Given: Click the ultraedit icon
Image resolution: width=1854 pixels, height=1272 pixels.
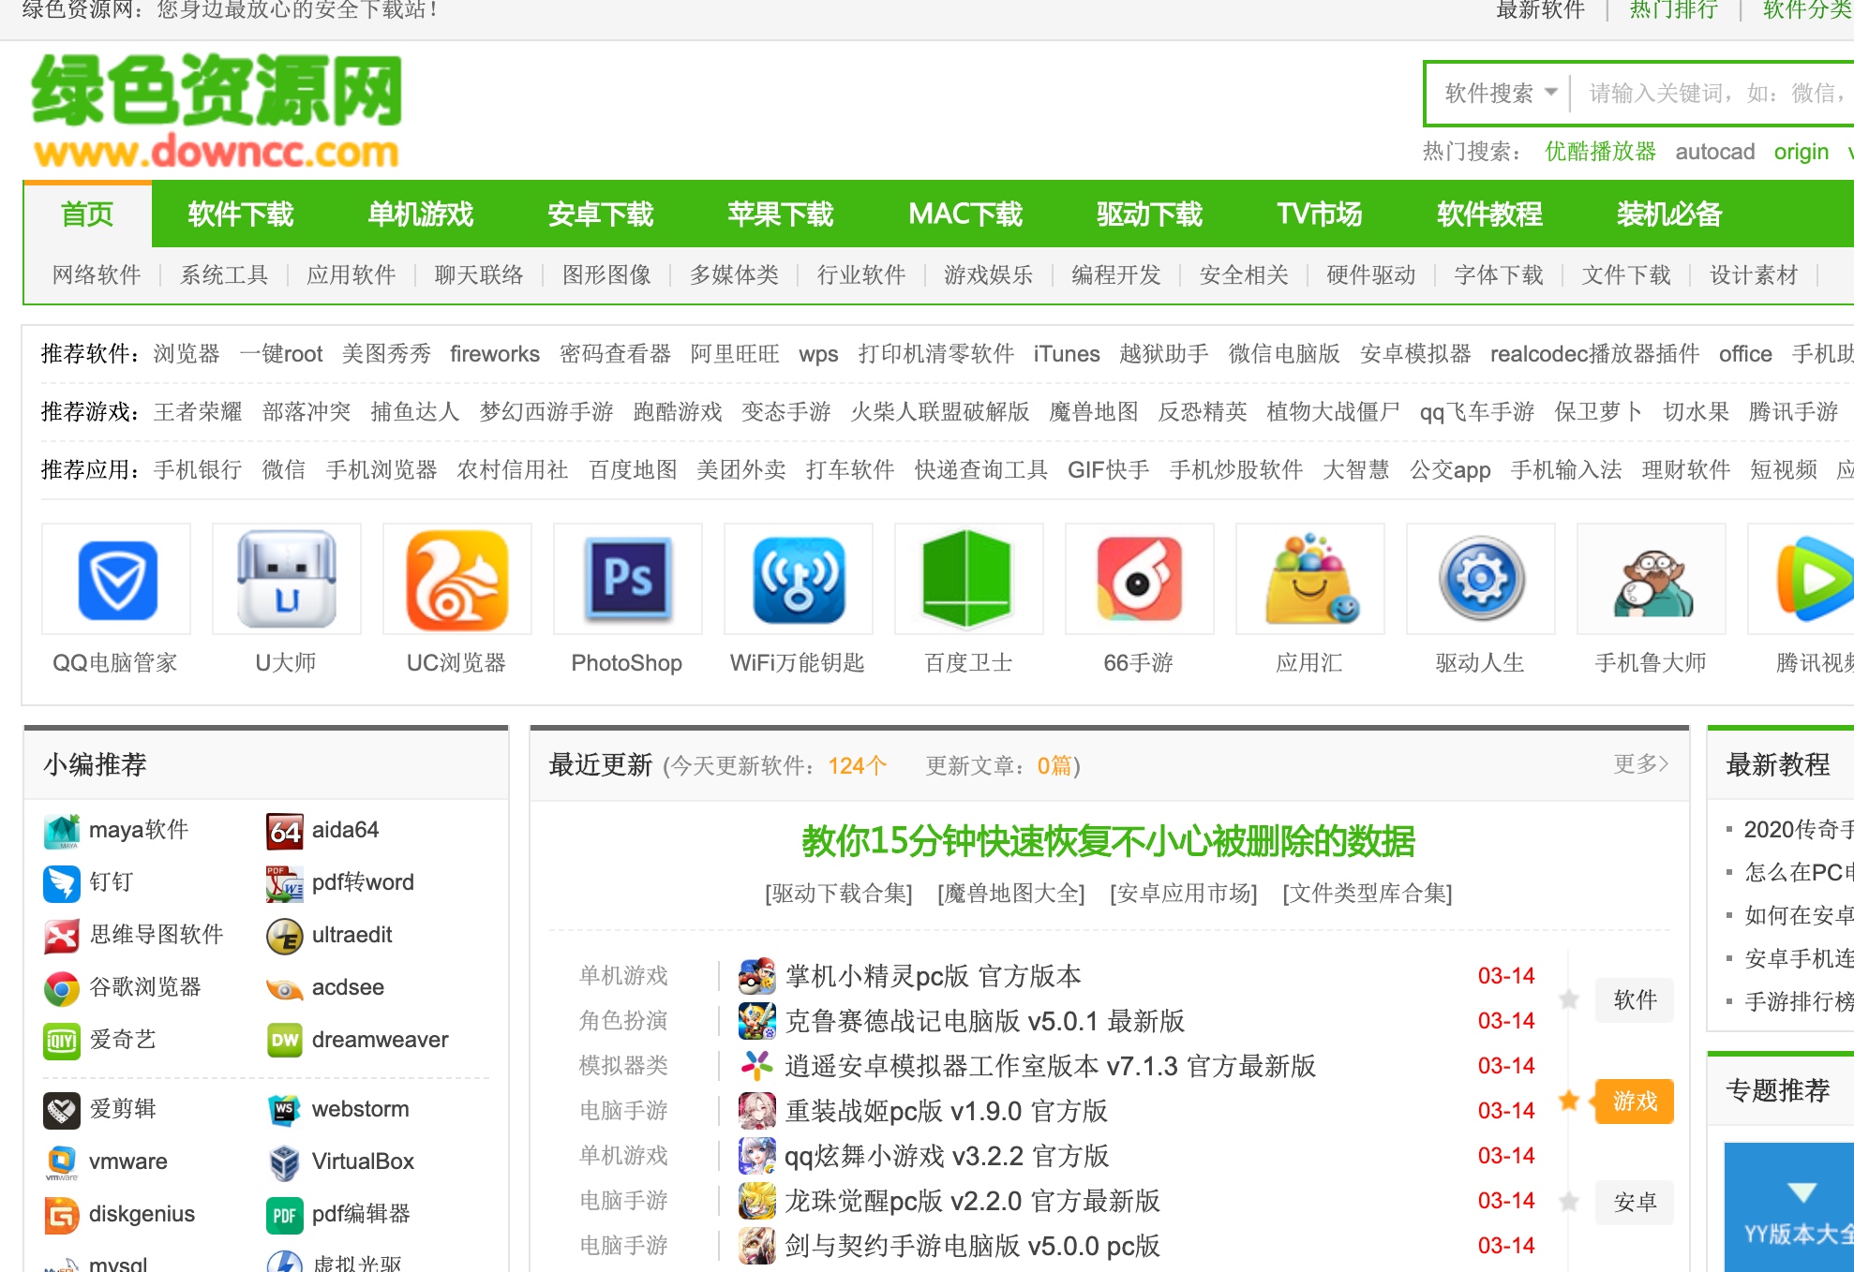Looking at the screenshot, I should click(x=285, y=936).
